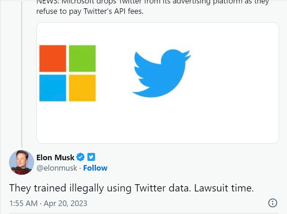287x214 pixels.
Task: Click the green square of Microsoft logo
Action: coord(82,59)
